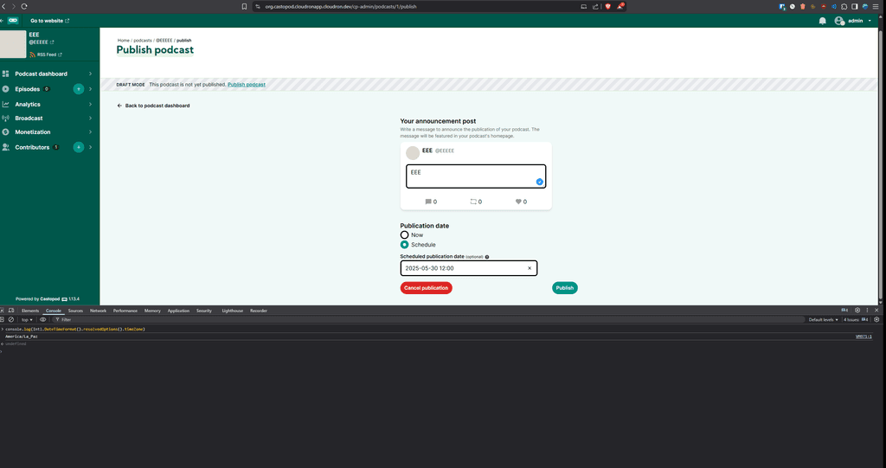The width and height of the screenshot is (886, 468).
Task: Expand the Episodes section chevron
Action: (90, 89)
